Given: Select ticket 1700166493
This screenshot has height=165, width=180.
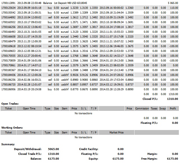Looking at the screenshot, I should tap(8, 32).
